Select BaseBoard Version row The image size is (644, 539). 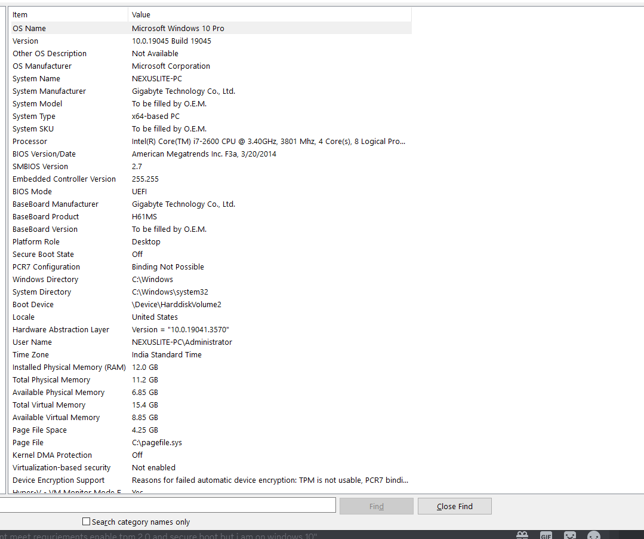[210, 229]
